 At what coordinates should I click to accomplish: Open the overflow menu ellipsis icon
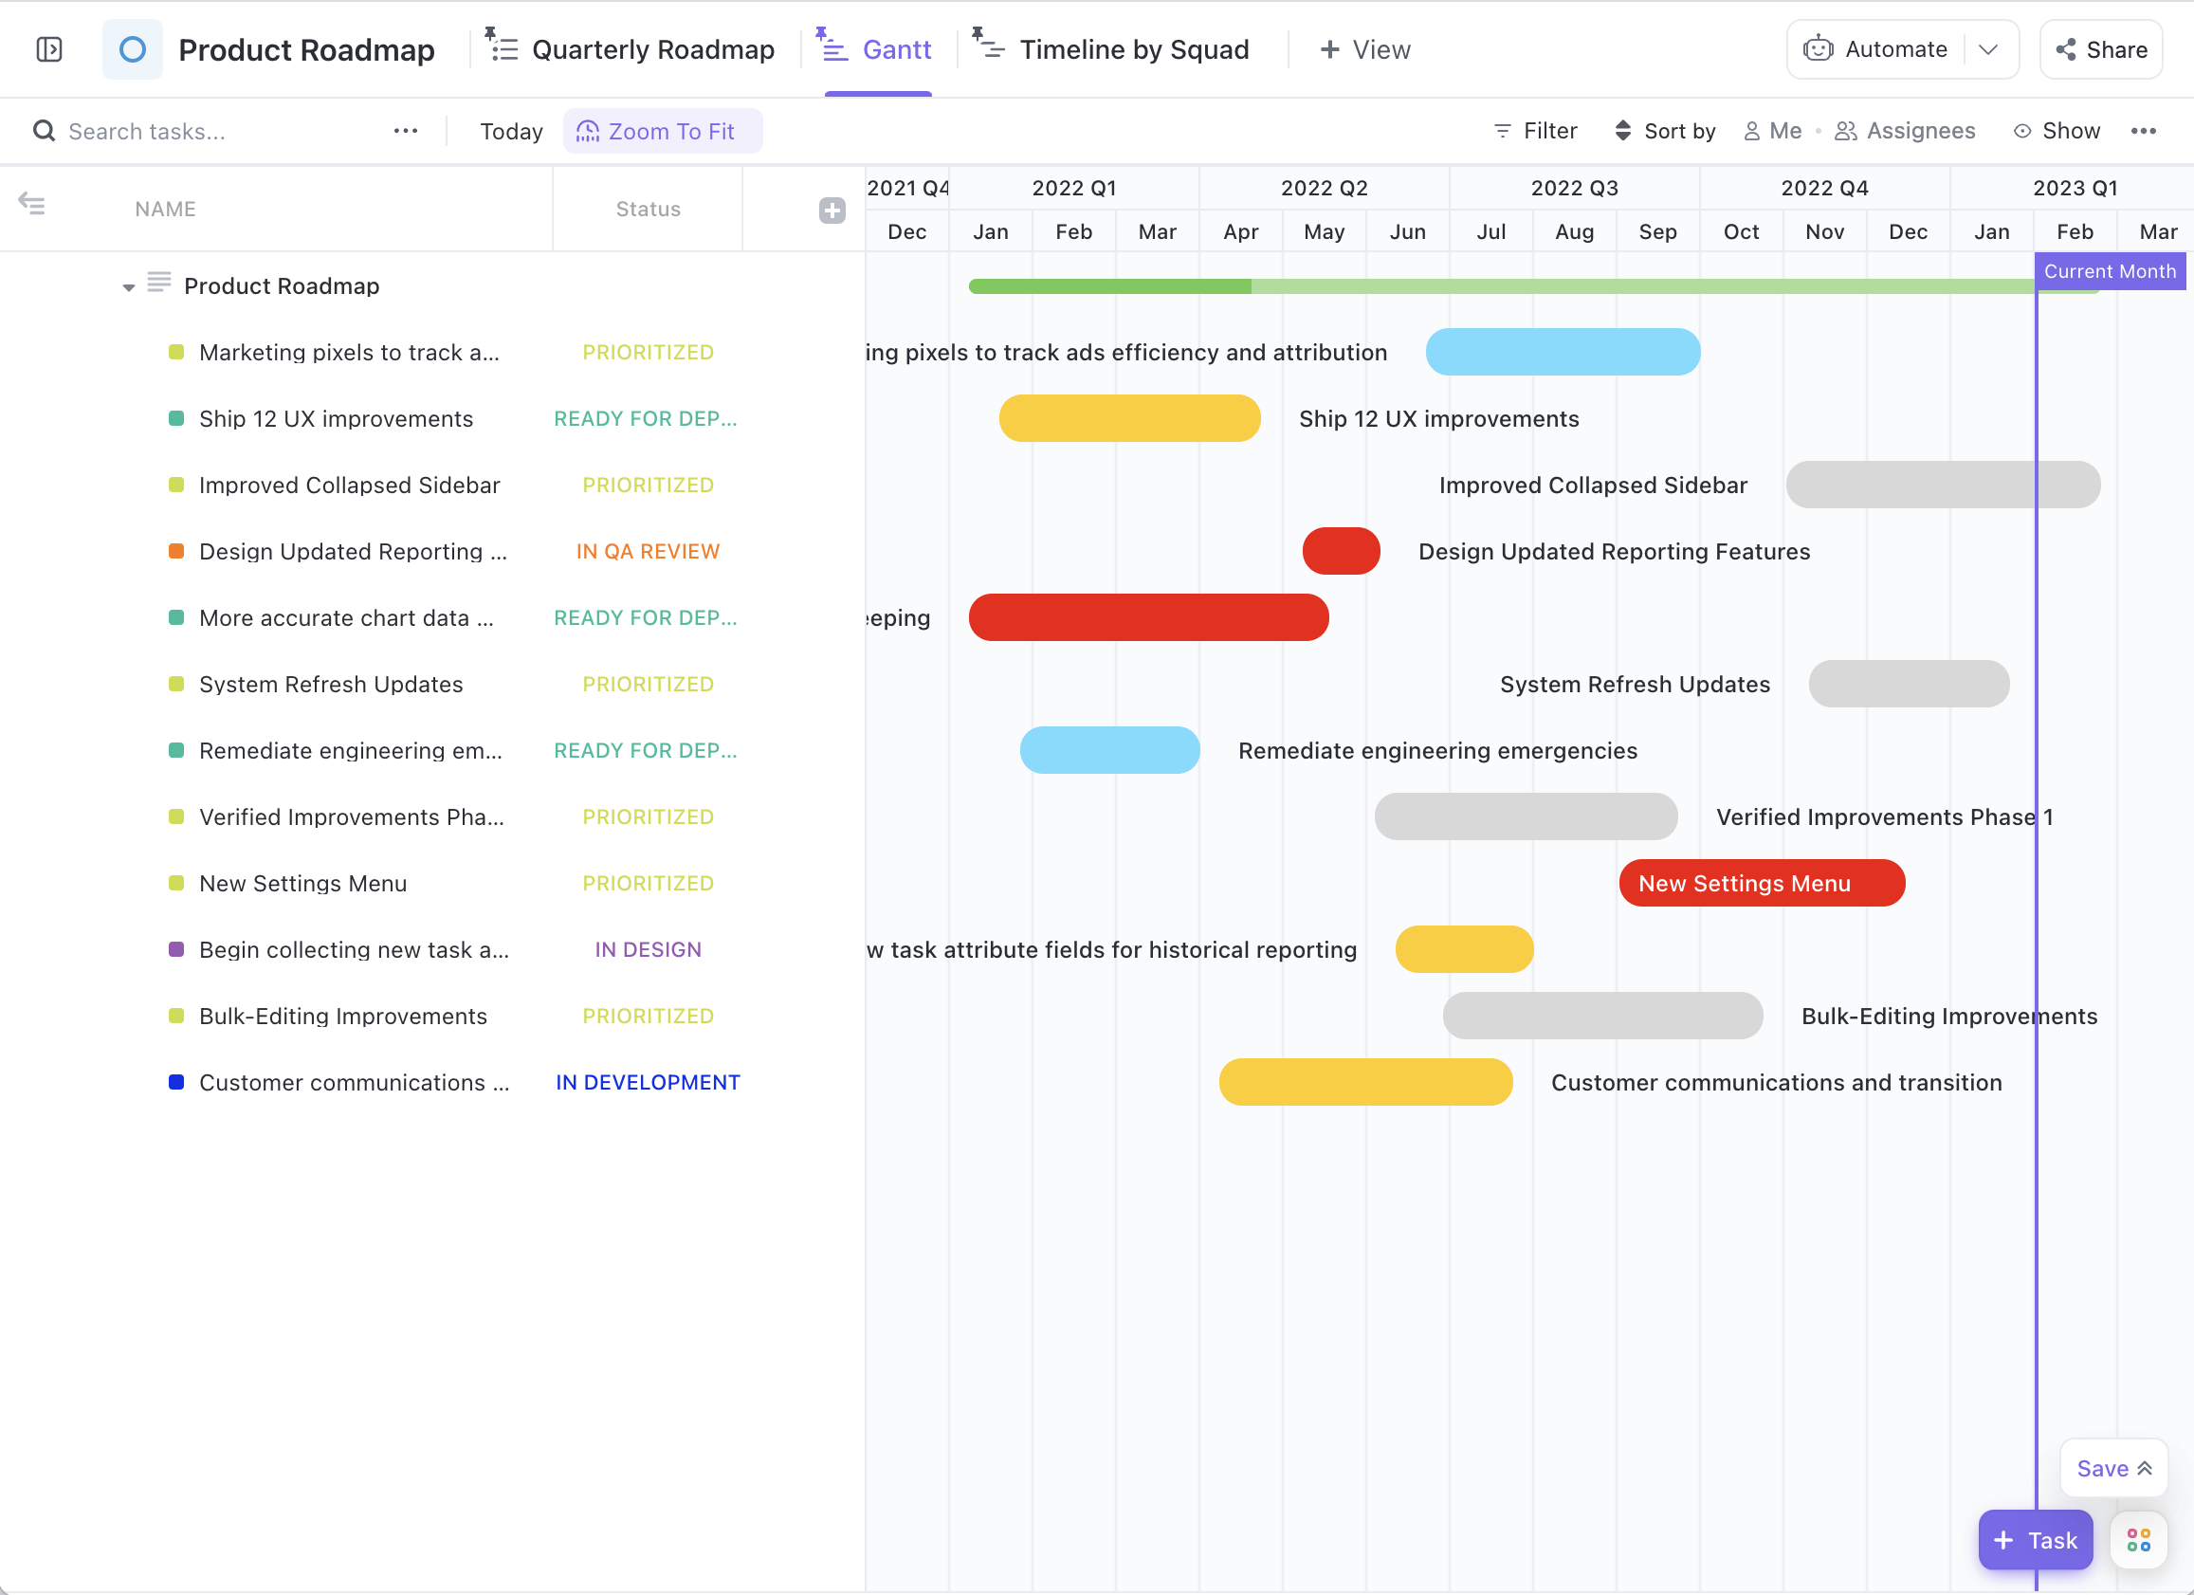pyautogui.click(x=2145, y=131)
